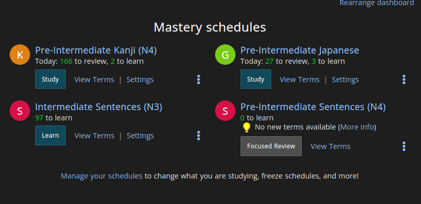Open Settings for Pre-Intermediate Japanese
The image size is (421, 204).
point(345,80)
